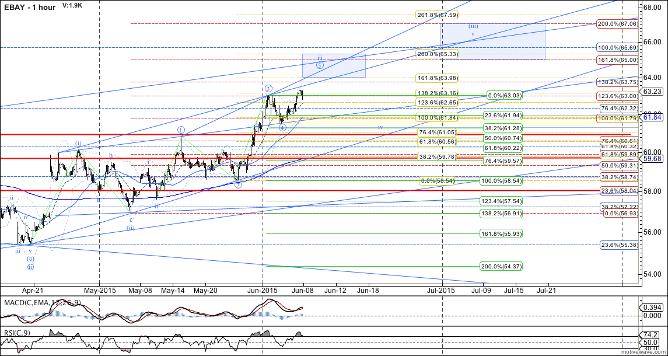Image resolution: width=668 pixels, height=356 pixels.
Task: Select the 23.6%(61.94) retracement label
Action: [x=503, y=116]
